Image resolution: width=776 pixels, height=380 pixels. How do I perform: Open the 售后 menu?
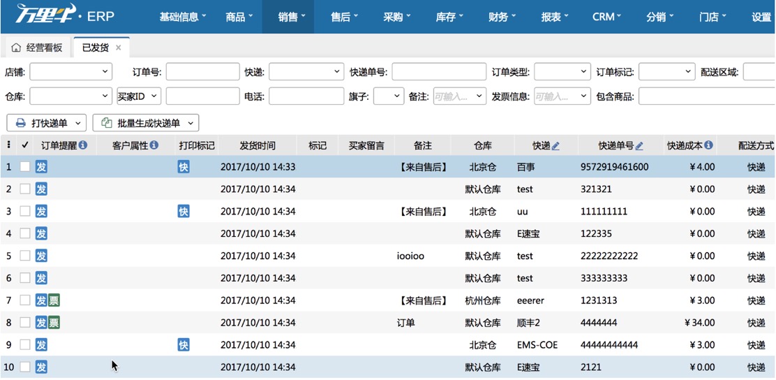click(x=345, y=17)
